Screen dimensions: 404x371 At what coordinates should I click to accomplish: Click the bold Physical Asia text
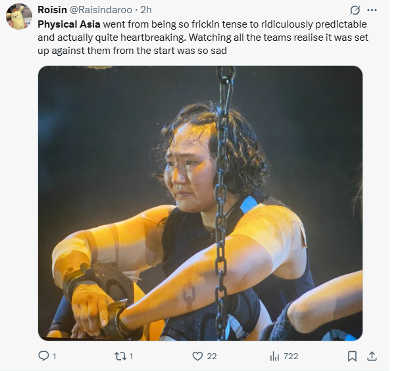(x=68, y=23)
